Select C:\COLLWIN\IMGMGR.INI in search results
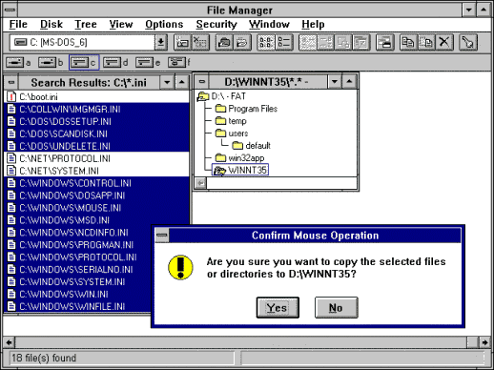The width and height of the screenshot is (494, 370). coord(96,109)
